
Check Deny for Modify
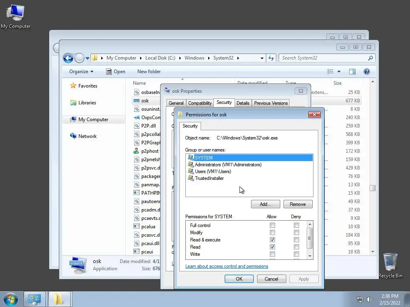(x=296, y=232)
